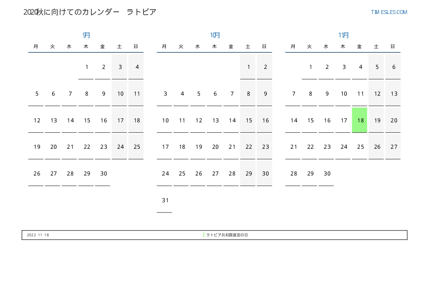This screenshot has height=303, width=429.
Task: Select November 30
Action: tap(326, 174)
